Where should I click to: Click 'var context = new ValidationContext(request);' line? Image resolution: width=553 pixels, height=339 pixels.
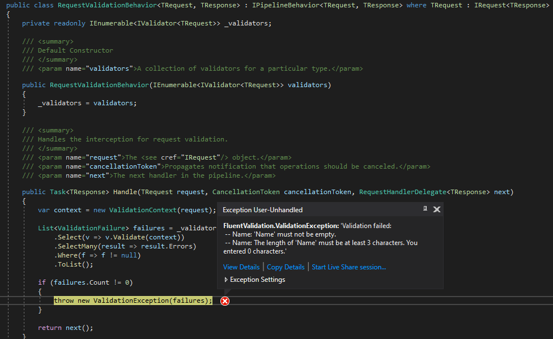point(127,210)
